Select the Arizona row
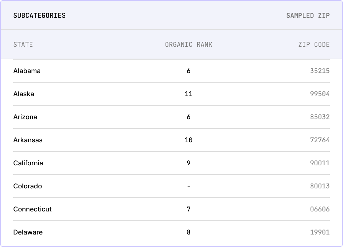 (171, 117)
